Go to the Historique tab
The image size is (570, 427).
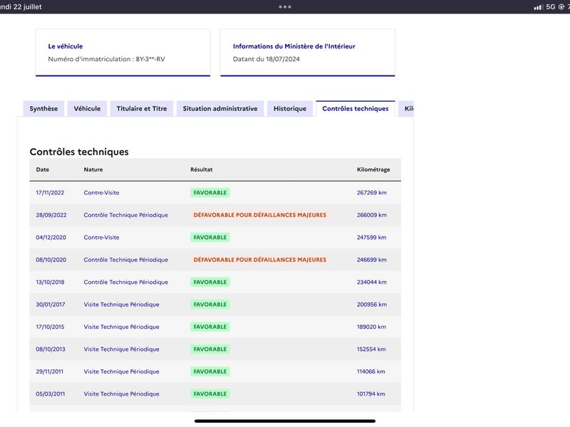(290, 109)
